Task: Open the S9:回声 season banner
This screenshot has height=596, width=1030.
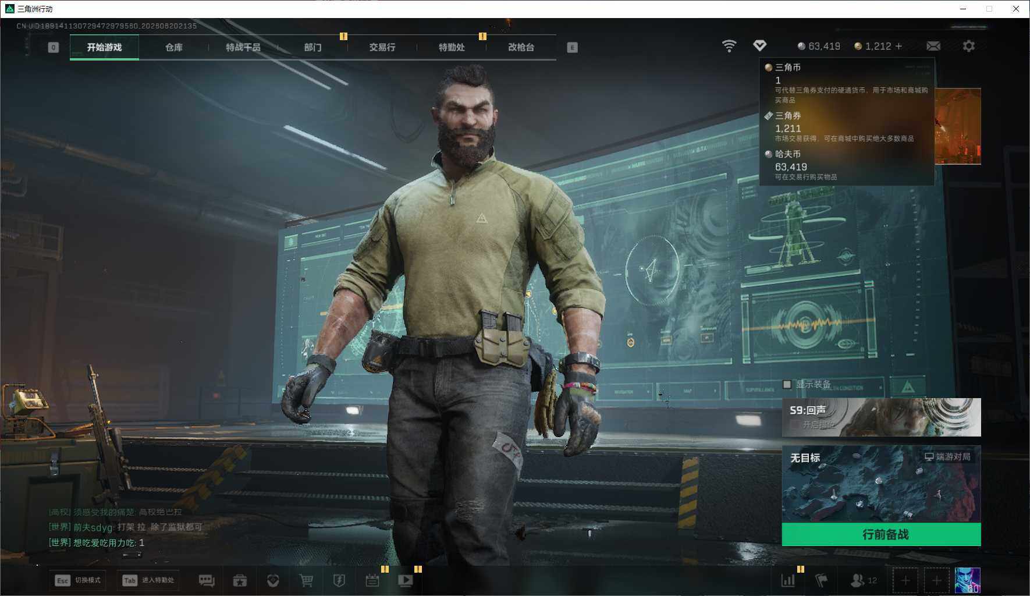Action: pyautogui.click(x=881, y=417)
